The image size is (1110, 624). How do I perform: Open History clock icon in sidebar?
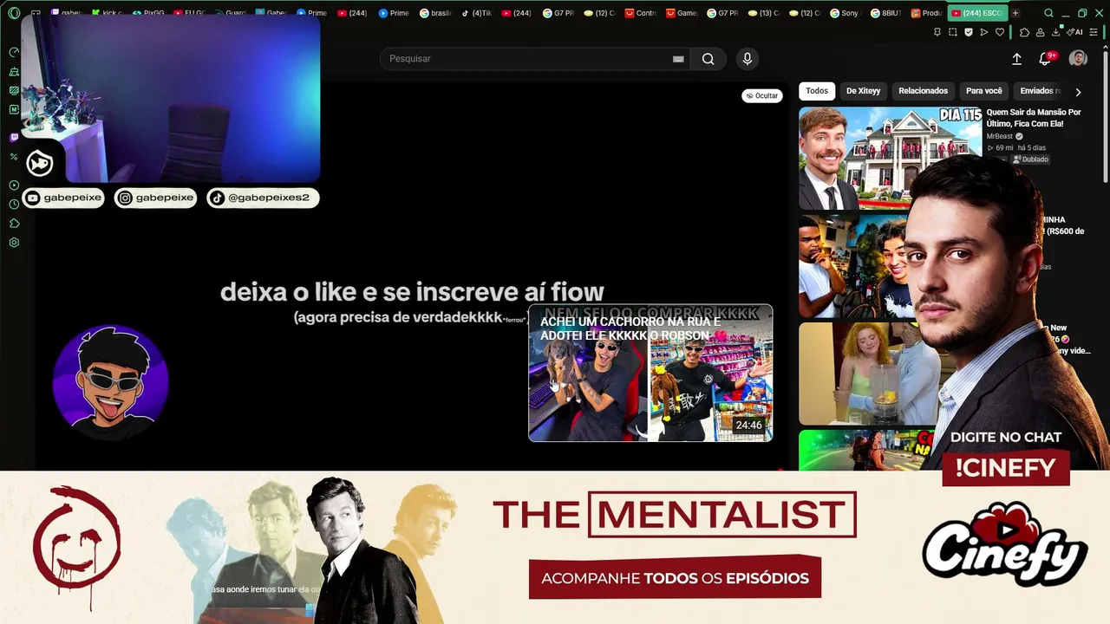pyautogui.click(x=14, y=205)
